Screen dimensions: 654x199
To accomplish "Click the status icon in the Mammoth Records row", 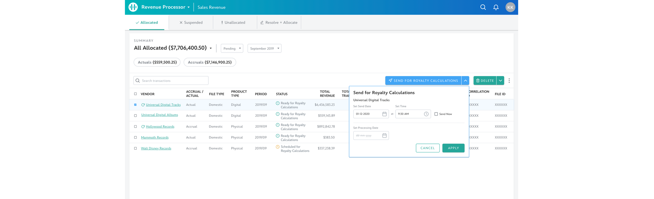I will tap(278, 136).
